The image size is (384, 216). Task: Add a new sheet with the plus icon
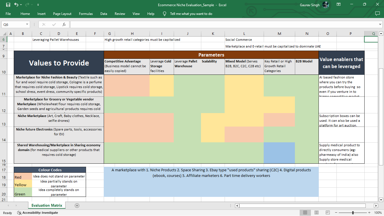77,206
